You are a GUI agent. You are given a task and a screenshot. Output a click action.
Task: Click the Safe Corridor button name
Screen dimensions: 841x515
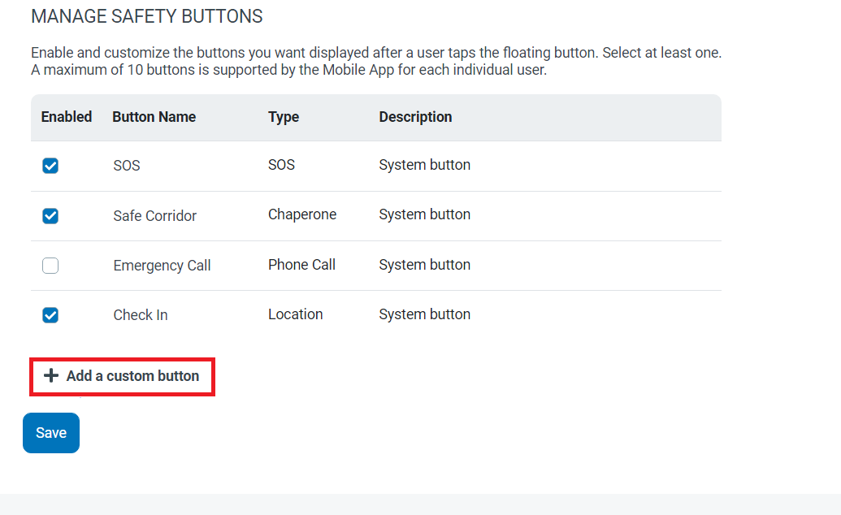point(154,216)
